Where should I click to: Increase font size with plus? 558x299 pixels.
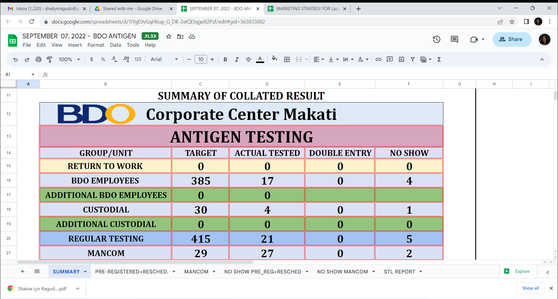(x=212, y=60)
